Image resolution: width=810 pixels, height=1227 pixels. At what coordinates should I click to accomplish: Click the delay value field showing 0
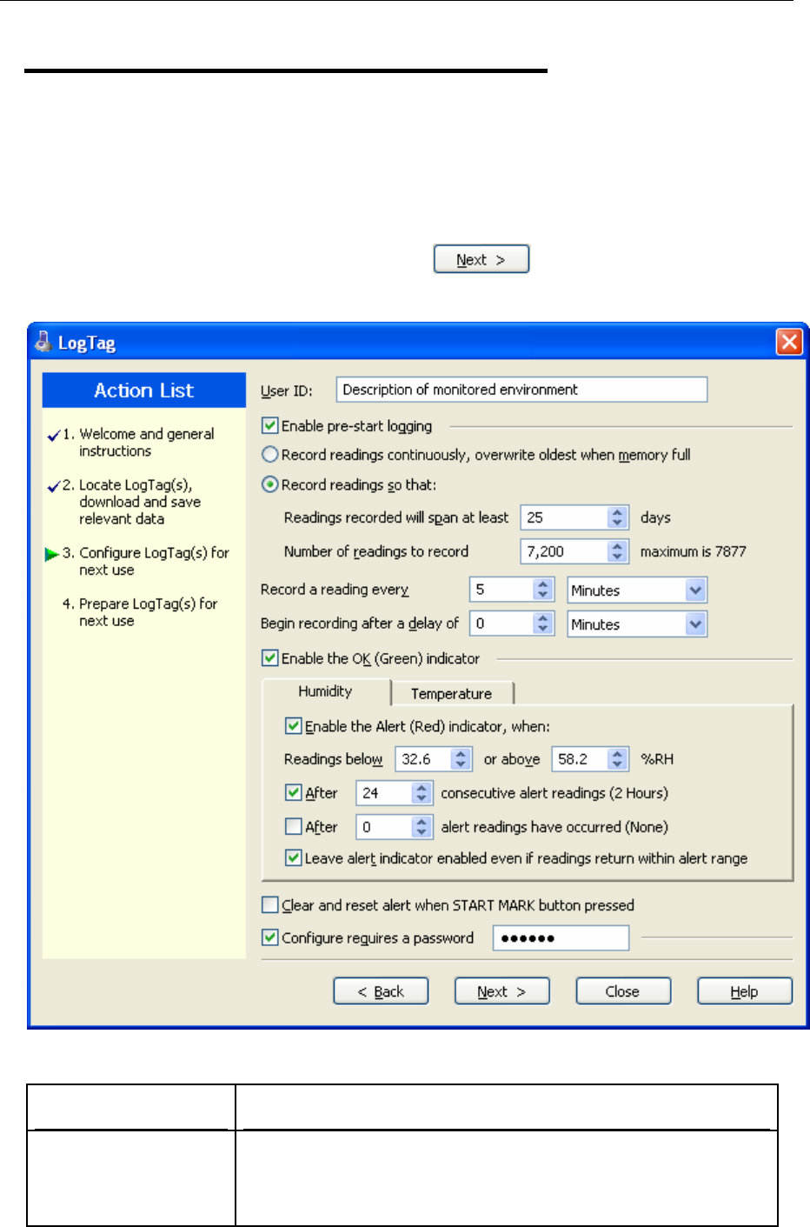click(501, 624)
